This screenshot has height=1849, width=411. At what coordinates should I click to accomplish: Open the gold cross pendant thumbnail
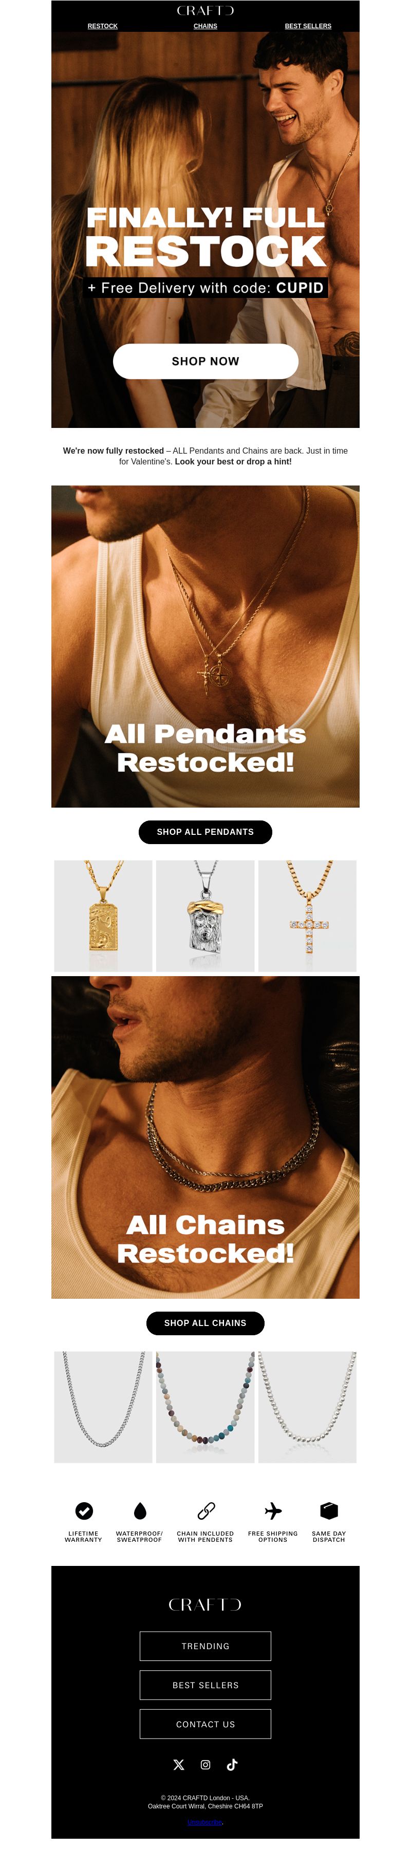pyautogui.click(x=308, y=916)
